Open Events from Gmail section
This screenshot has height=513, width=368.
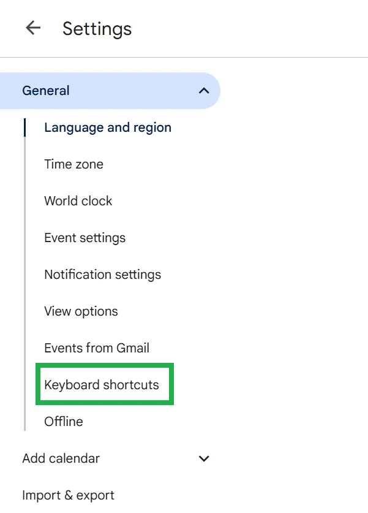pyautogui.click(x=97, y=348)
